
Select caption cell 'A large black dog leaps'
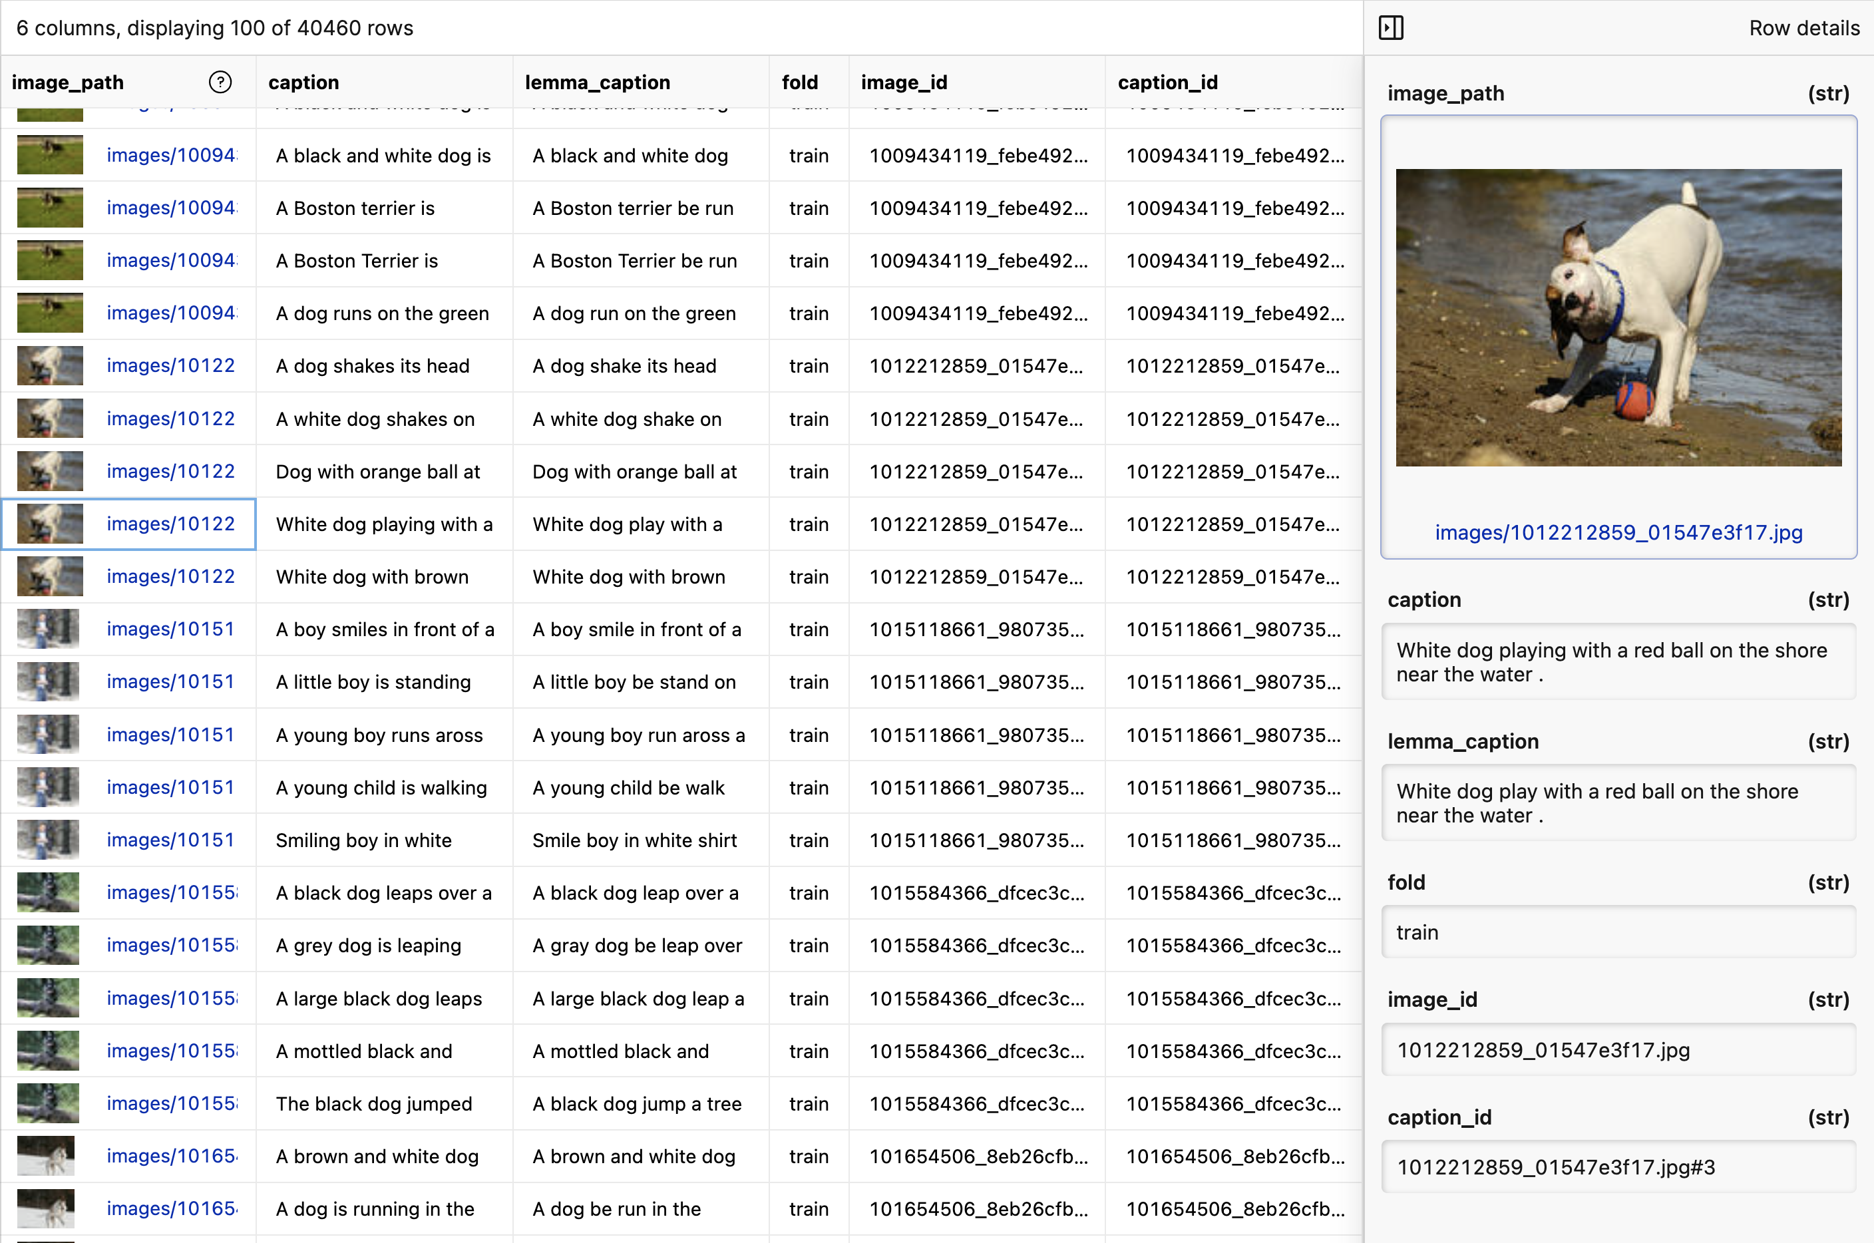tap(385, 998)
